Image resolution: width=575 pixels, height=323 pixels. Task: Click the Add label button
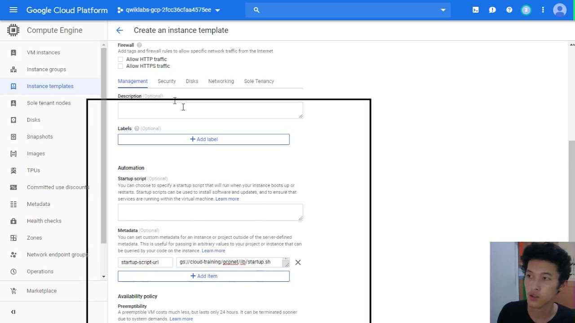[x=203, y=139]
